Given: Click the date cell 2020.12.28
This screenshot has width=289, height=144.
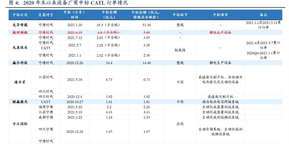Looking at the screenshot, I should (75, 132).
